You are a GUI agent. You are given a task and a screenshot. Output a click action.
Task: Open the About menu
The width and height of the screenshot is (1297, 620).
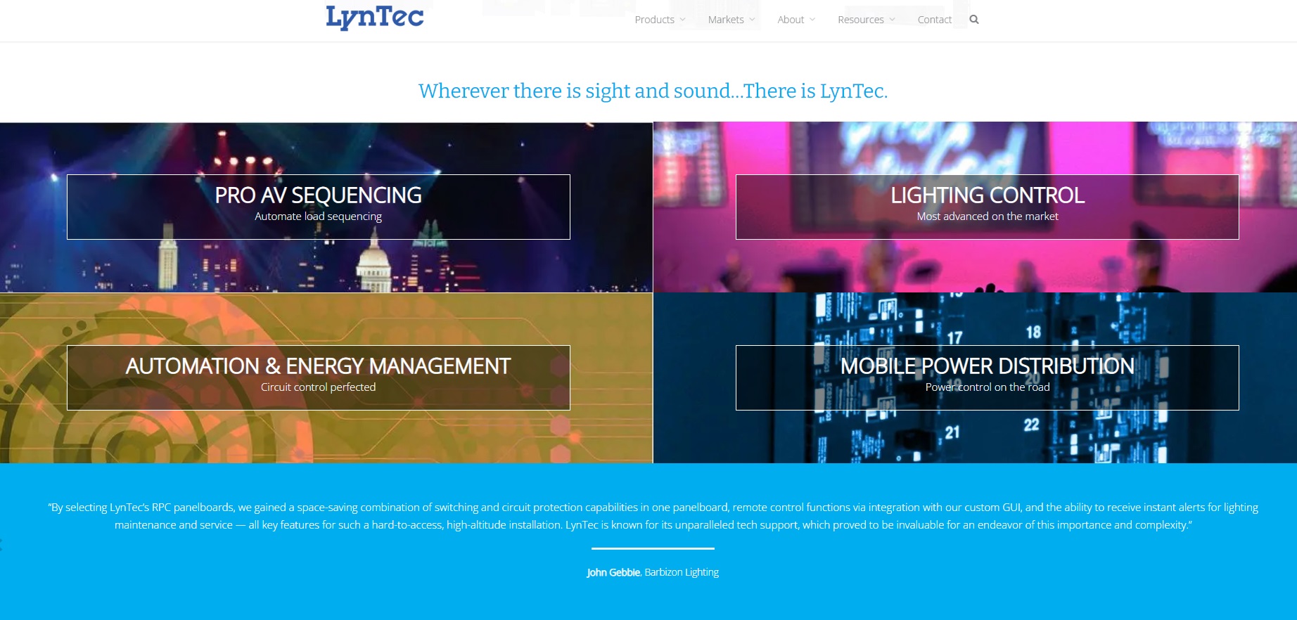click(791, 20)
